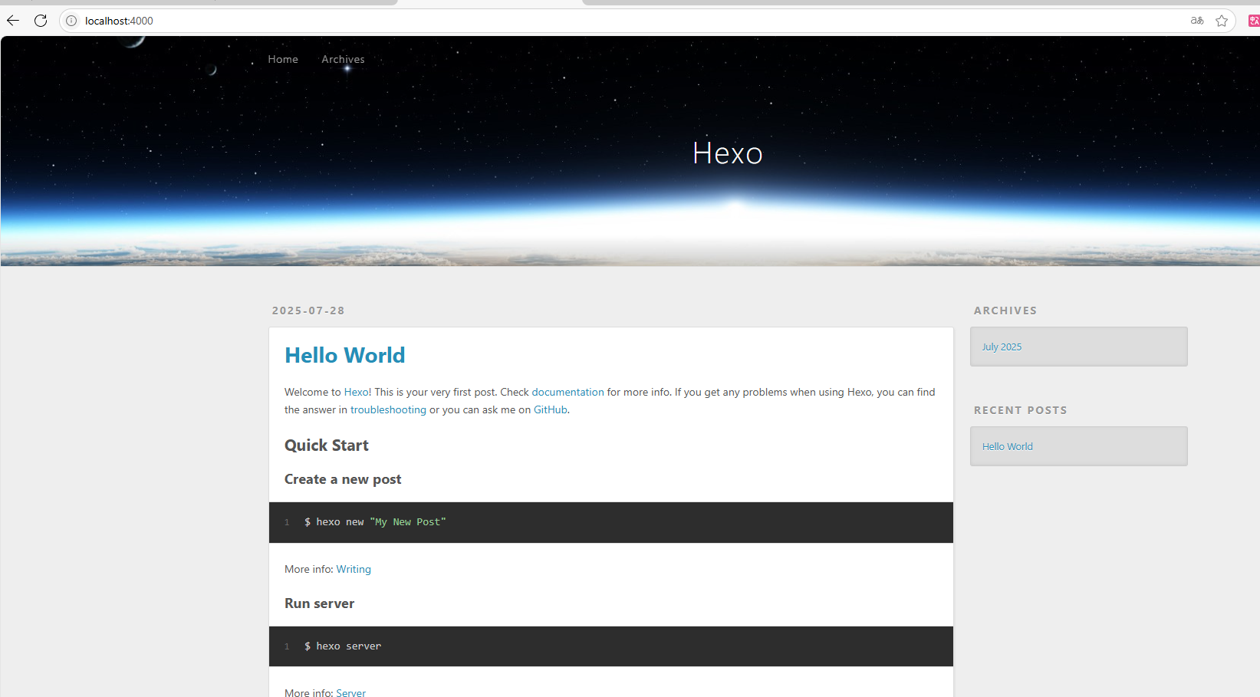Reload the page with the refresh icon
The height and width of the screenshot is (697, 1260).
coord(41,21)
